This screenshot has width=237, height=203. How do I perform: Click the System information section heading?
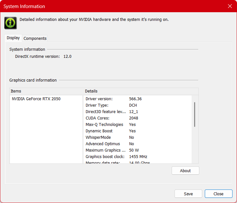coord(27,49)
